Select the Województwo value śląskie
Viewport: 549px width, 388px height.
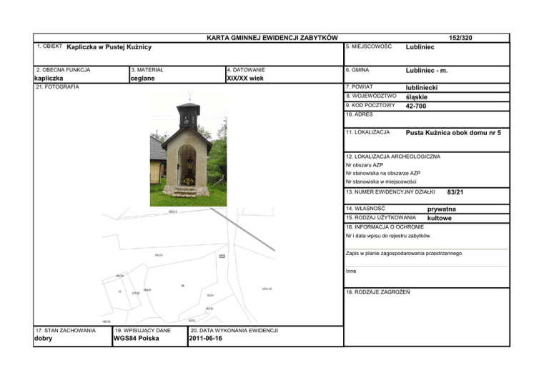click(418, 97)
